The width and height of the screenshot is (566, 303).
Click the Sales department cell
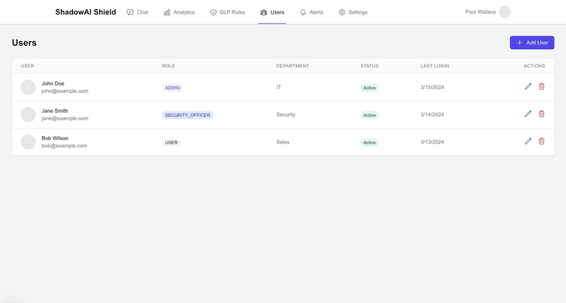[x=282, y=142]
